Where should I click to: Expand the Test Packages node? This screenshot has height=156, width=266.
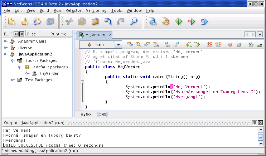click(x=13, y=80)
